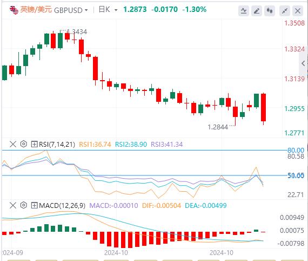This screenshot has height=261, width=308.
Task: Open MACD settings hexagon icon
Action: 24,205
